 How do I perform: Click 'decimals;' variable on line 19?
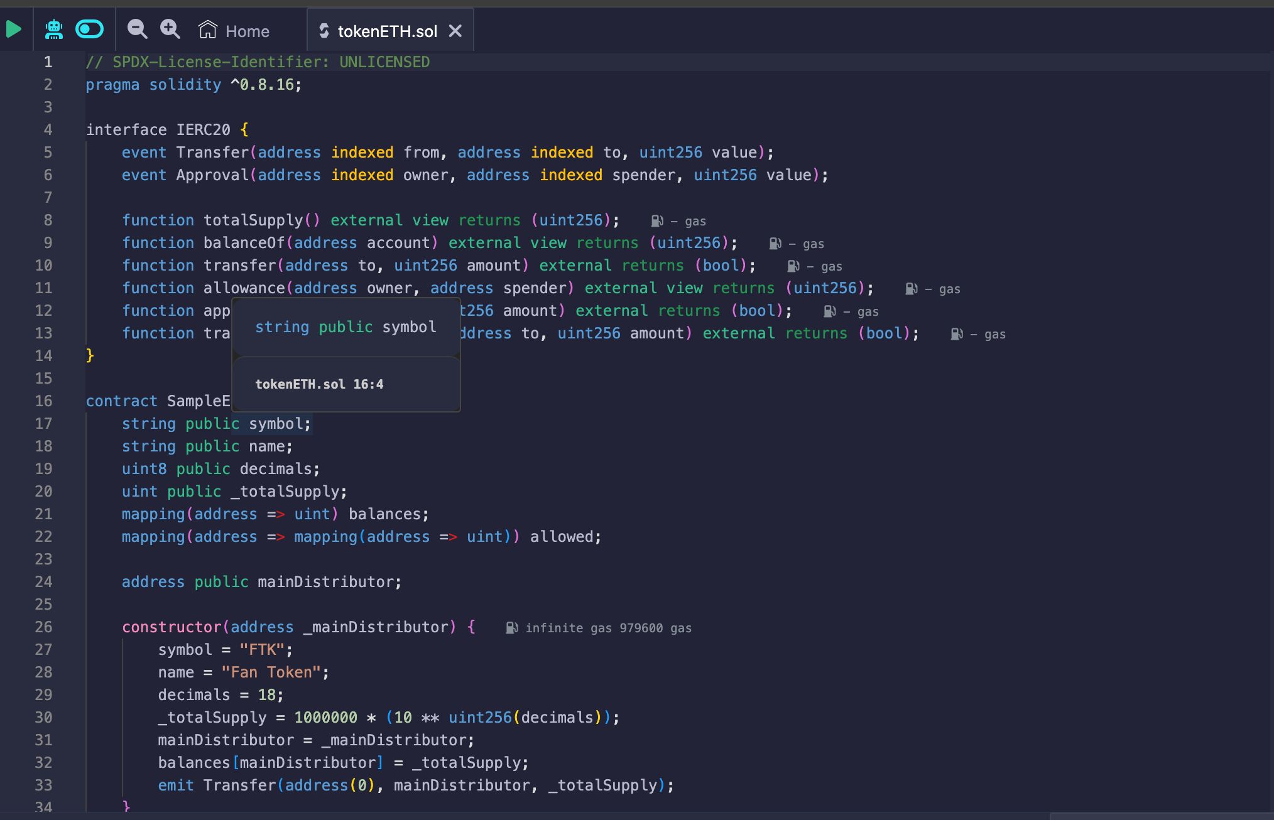tap(280, 469)
